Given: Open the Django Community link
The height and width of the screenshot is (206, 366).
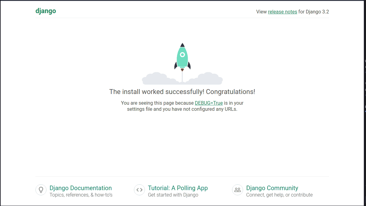Looking at the screenshot, I should [x=272, y=188].
